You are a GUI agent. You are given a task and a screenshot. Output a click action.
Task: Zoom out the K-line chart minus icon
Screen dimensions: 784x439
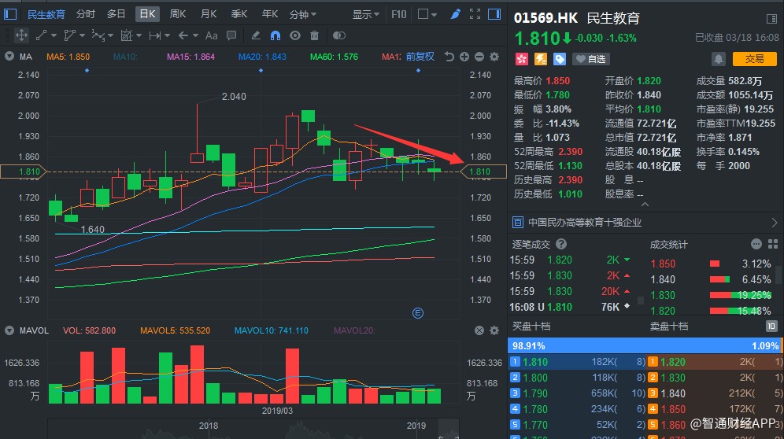479,57
